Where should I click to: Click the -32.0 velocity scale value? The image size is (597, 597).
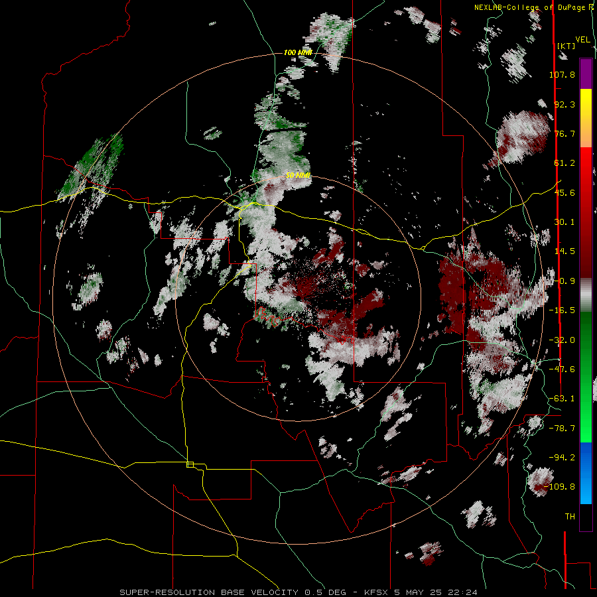[x=562, y=340]
